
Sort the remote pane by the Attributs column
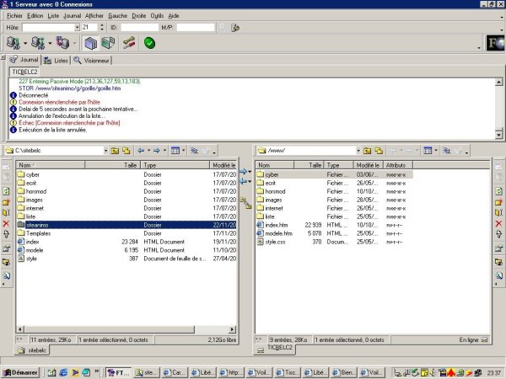tap(398, 165)
